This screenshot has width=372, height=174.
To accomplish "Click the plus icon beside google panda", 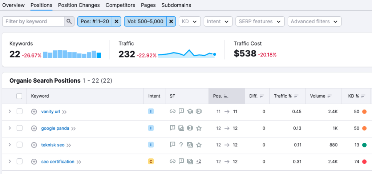I will [x=34, y=128].
